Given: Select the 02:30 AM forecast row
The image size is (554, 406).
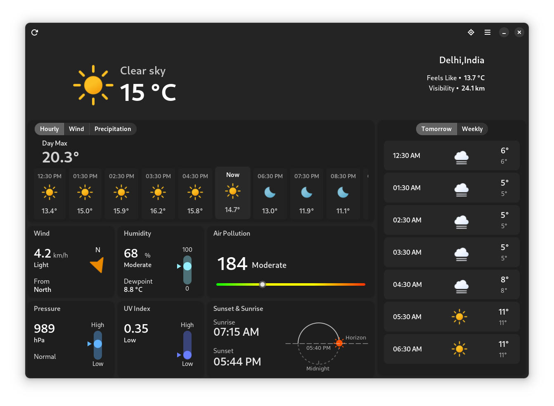Looking at the screenshot, I should pos(452,220).
